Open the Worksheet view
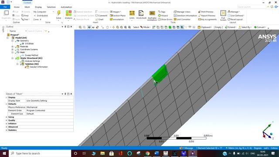The image size is (279, 157). (x=141, y=14)
